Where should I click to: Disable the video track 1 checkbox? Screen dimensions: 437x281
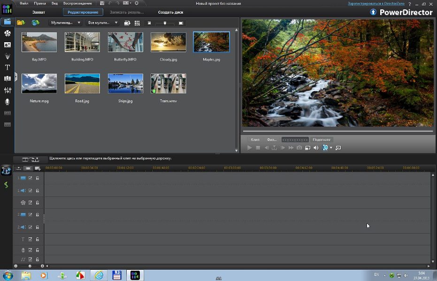pos(30,178)
